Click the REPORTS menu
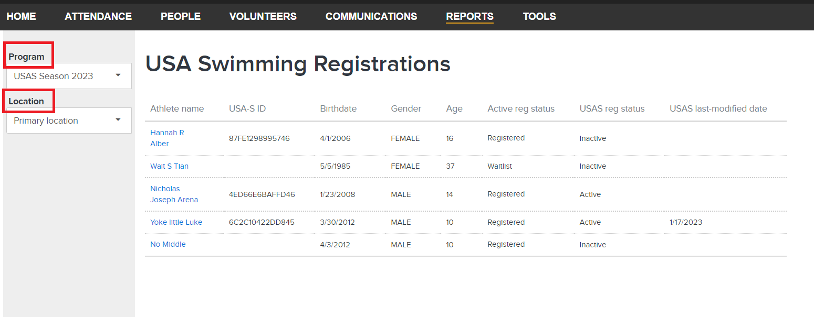This screenshot has height=317, width=814. [470, 16]
